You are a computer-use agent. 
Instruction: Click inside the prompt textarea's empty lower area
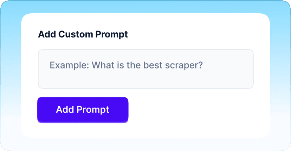point(146,80)
